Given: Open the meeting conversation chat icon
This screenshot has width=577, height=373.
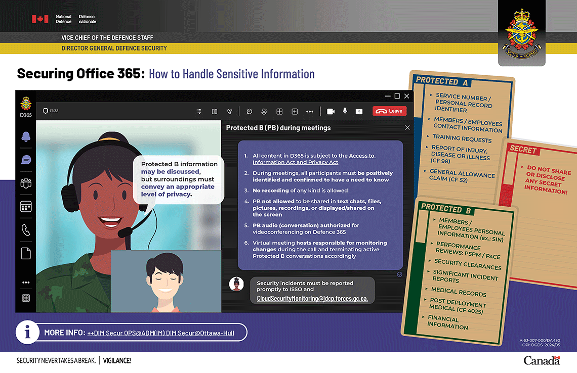Looking at the screenshot, I should [x=249, y=111].
